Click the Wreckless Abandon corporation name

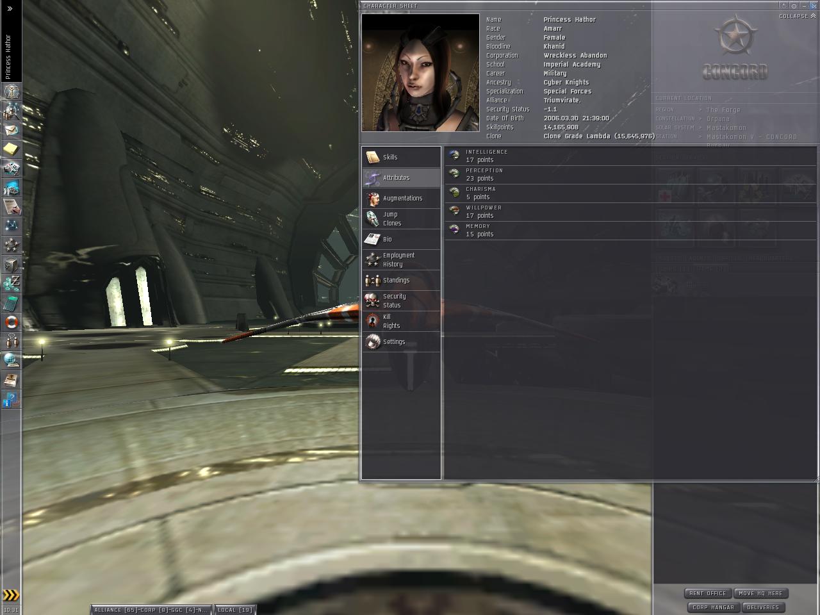[575, 55]
